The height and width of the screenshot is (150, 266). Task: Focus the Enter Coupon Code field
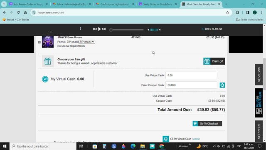(x=191, y=85)
